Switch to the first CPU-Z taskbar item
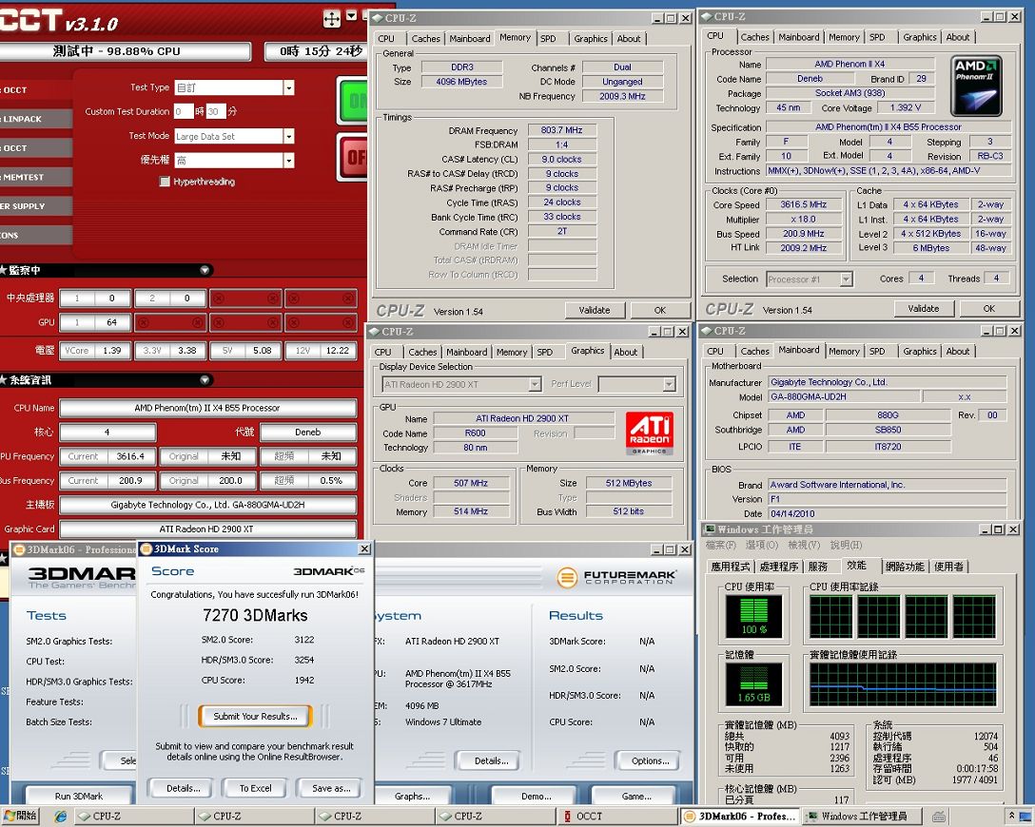Image resolution: width=1035 pixels, height=827 pixels. pyautogui.click(x=135, y=817)
